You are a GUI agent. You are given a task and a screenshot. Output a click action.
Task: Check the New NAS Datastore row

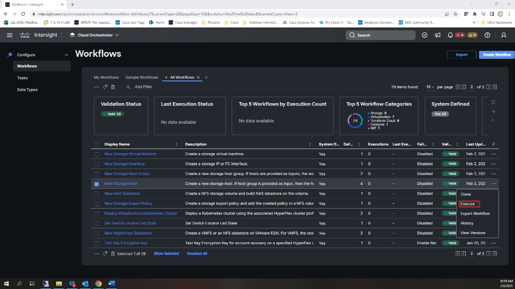tap(97, 194)
